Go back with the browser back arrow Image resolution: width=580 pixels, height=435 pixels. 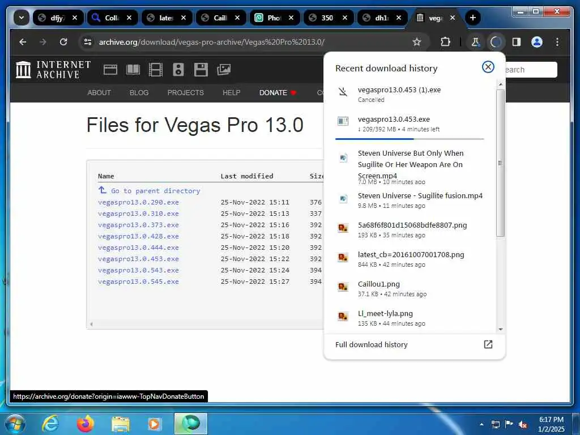(x=23, y=42)
